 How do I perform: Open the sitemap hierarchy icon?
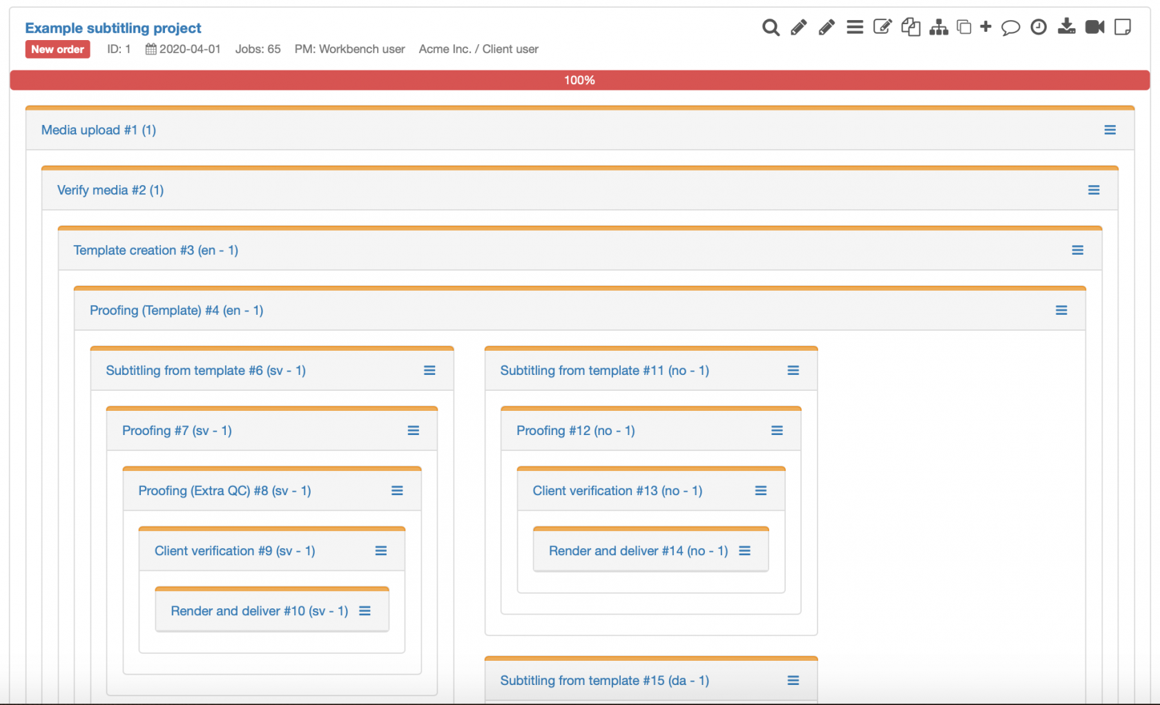(938, 28)
